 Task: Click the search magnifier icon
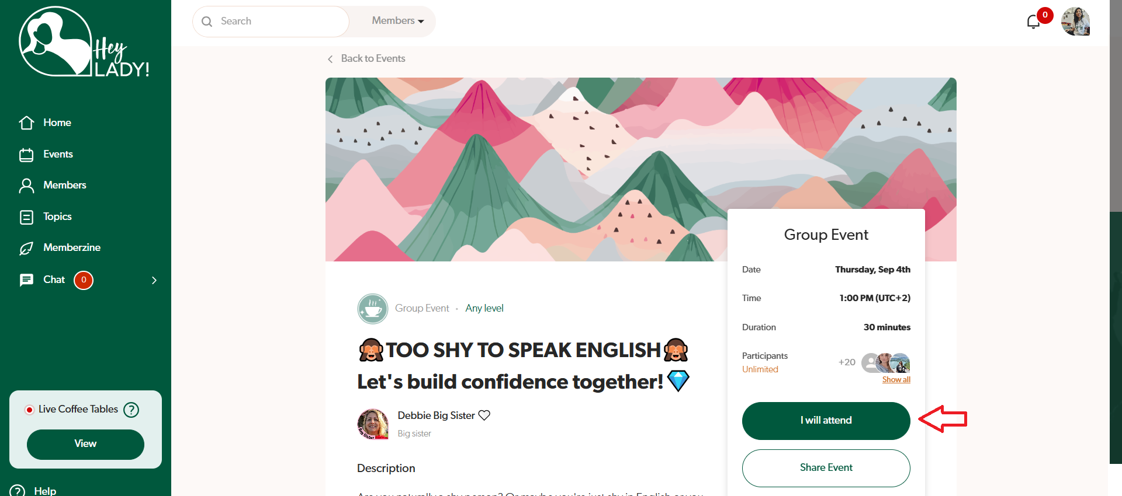coord(207,22)
